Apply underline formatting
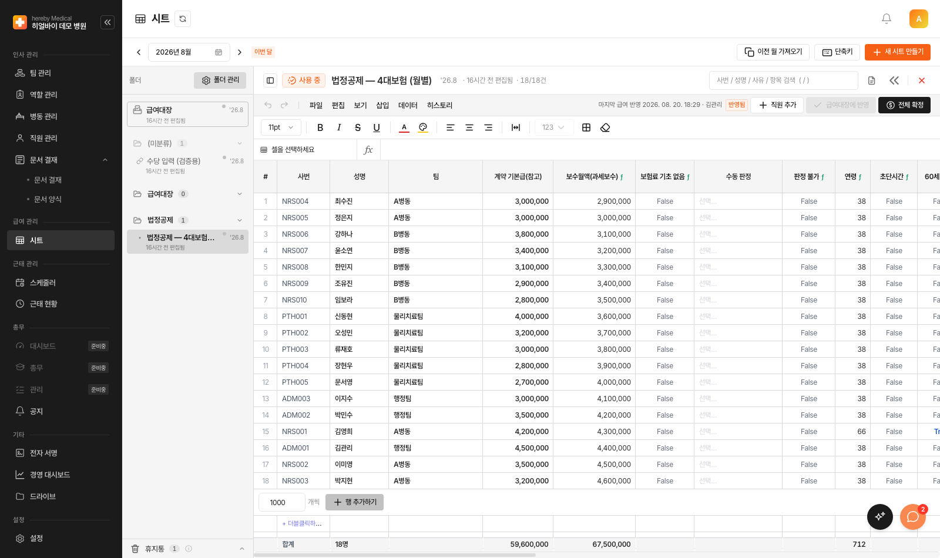Viewport: 940px width, 558px height. [x=377, y=127]
